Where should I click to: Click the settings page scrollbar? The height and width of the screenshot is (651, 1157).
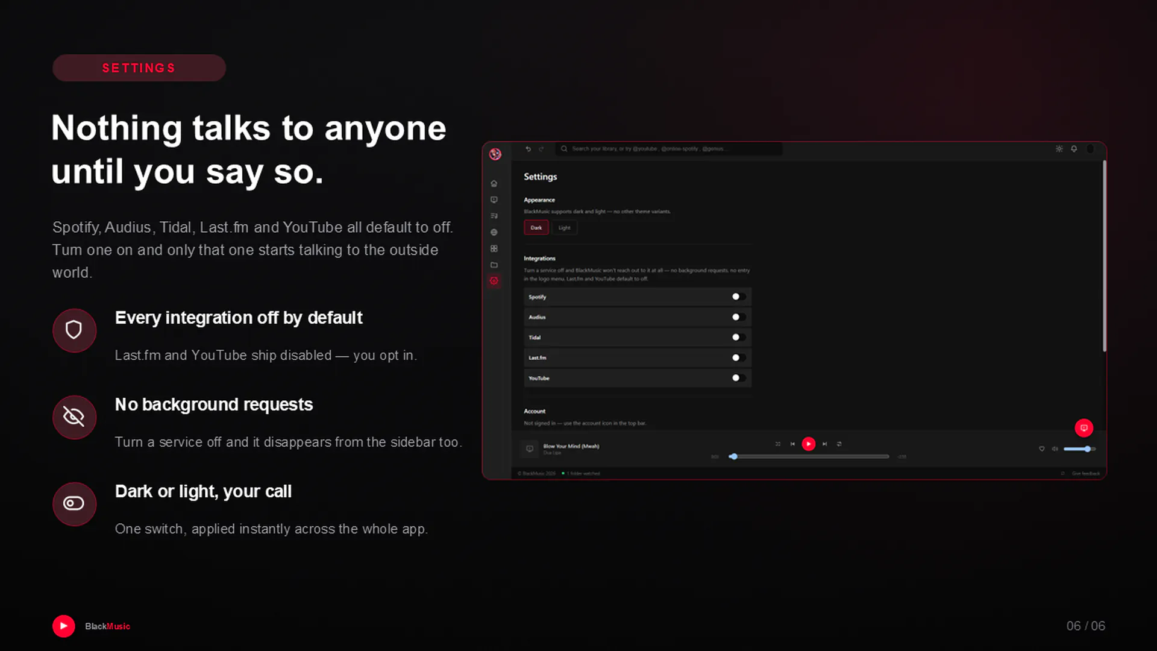1105,256
